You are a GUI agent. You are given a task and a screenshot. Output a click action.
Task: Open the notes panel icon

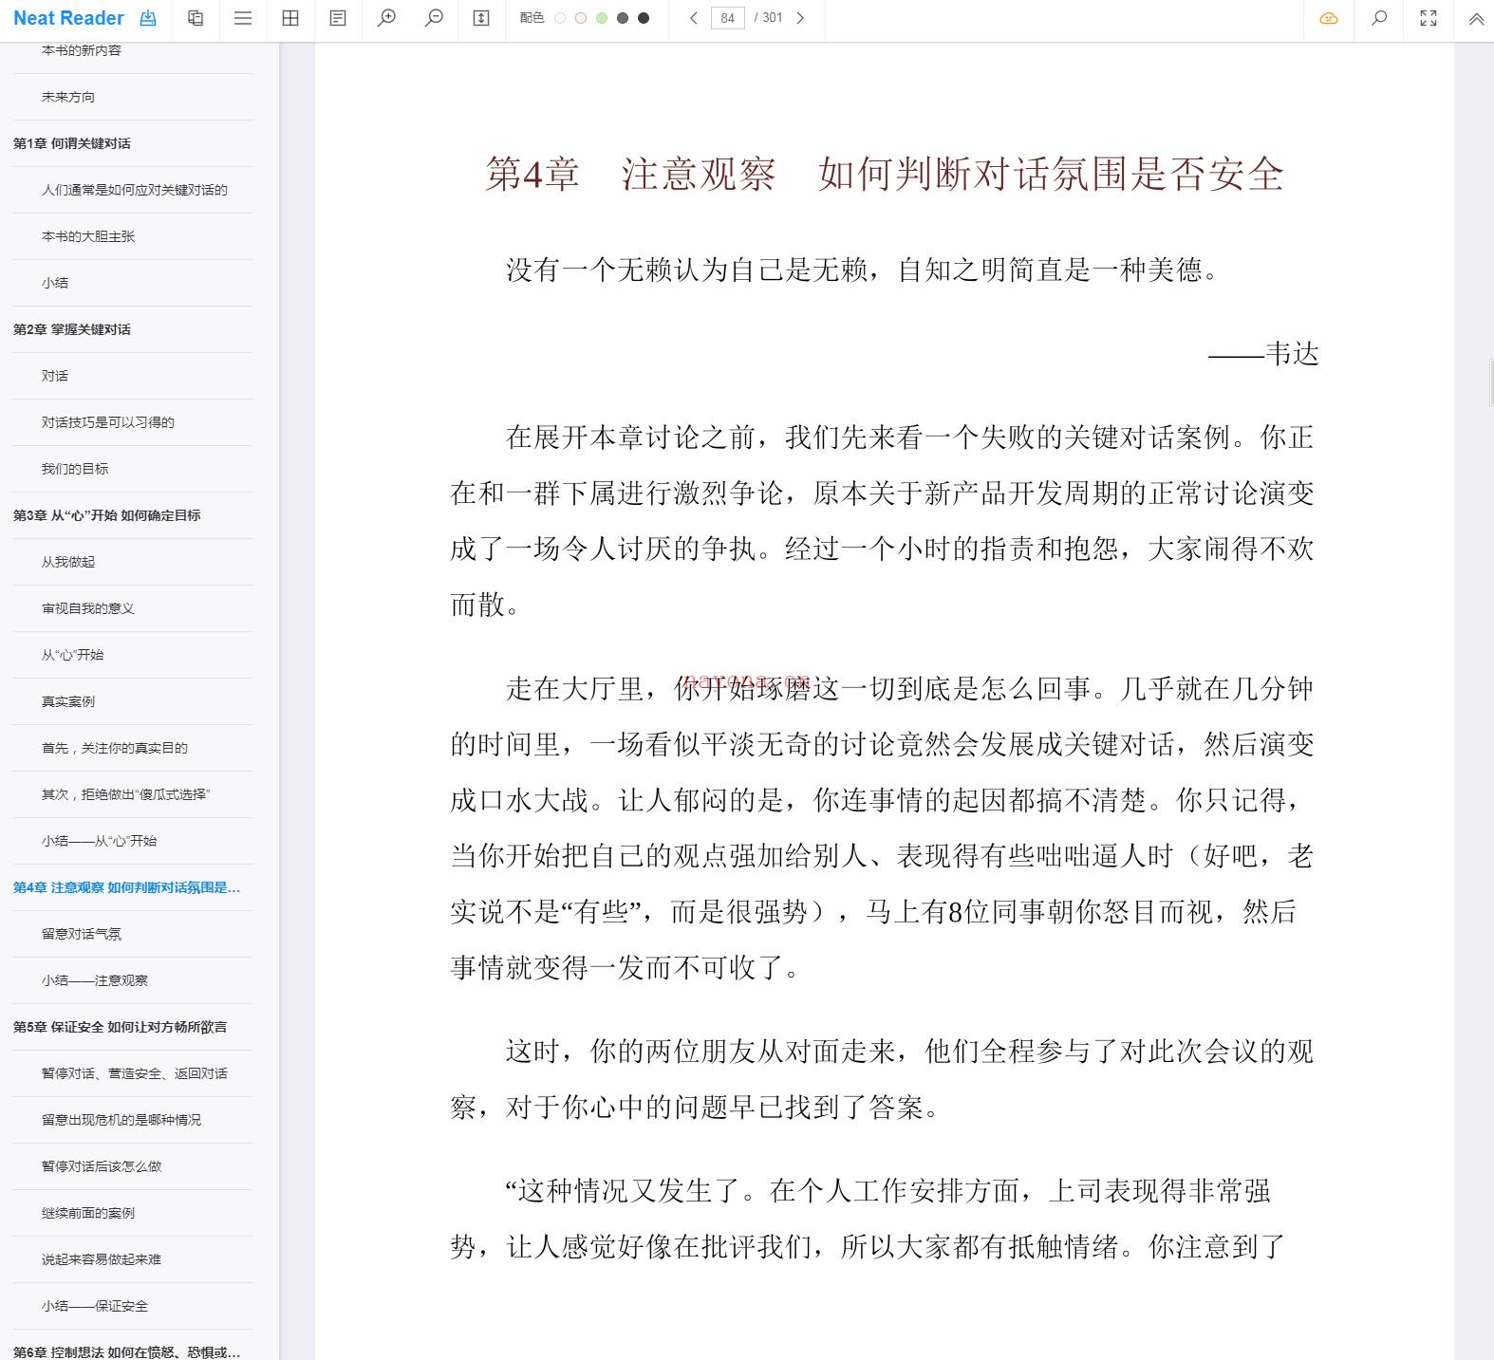coord(338,18)
